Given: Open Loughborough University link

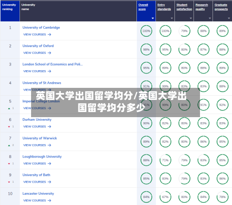Looking at the screenshot, I should tap(42, 157).
